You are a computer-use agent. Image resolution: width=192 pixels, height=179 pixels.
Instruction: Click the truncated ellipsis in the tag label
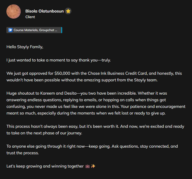point(56,30)
